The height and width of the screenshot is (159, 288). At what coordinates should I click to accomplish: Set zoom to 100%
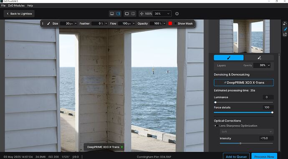[x=149, y=14]
